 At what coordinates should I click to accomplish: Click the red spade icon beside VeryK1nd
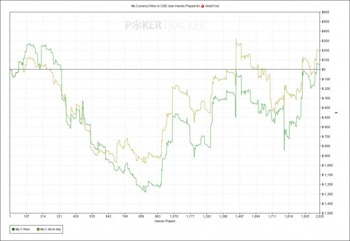pyautogui.click(x=202, y=6)
